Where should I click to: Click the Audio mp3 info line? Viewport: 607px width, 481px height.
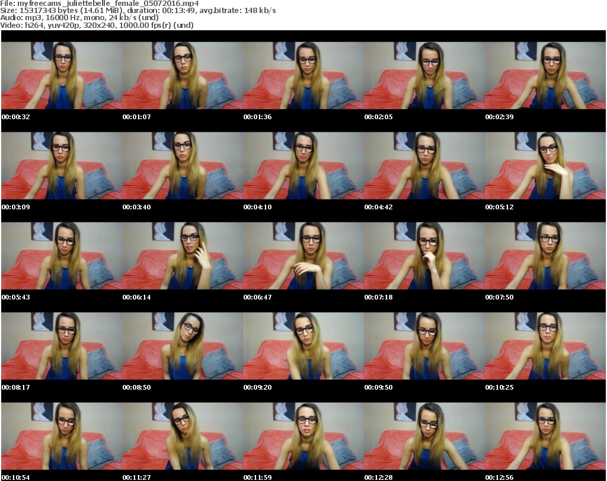pos(79,18)
